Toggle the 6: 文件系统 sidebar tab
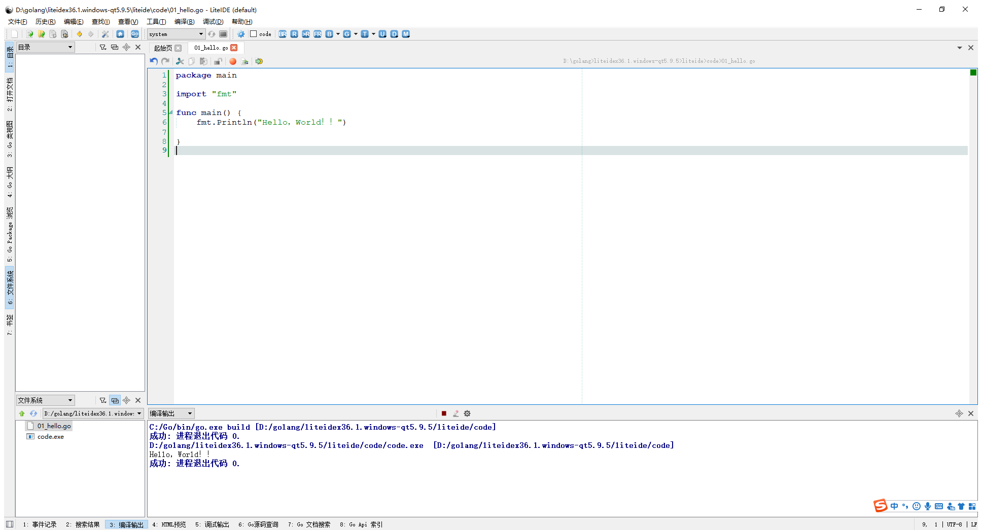This screenshot has height=530, width=982. 10,287
